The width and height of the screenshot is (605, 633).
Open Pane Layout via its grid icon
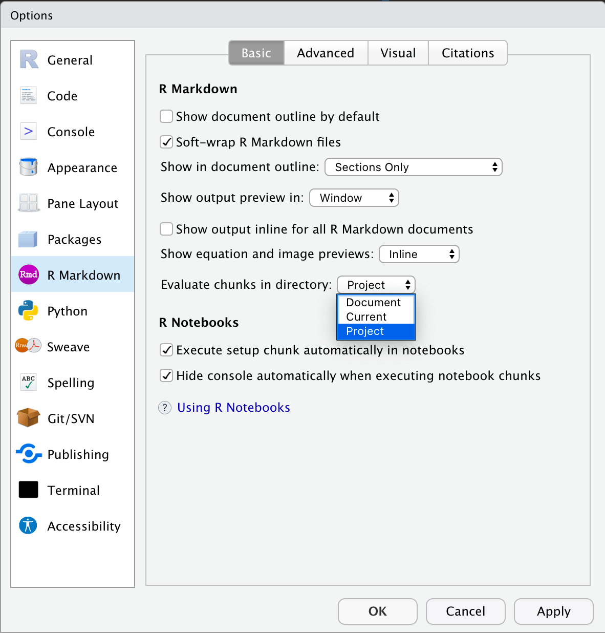pos(29,203)
